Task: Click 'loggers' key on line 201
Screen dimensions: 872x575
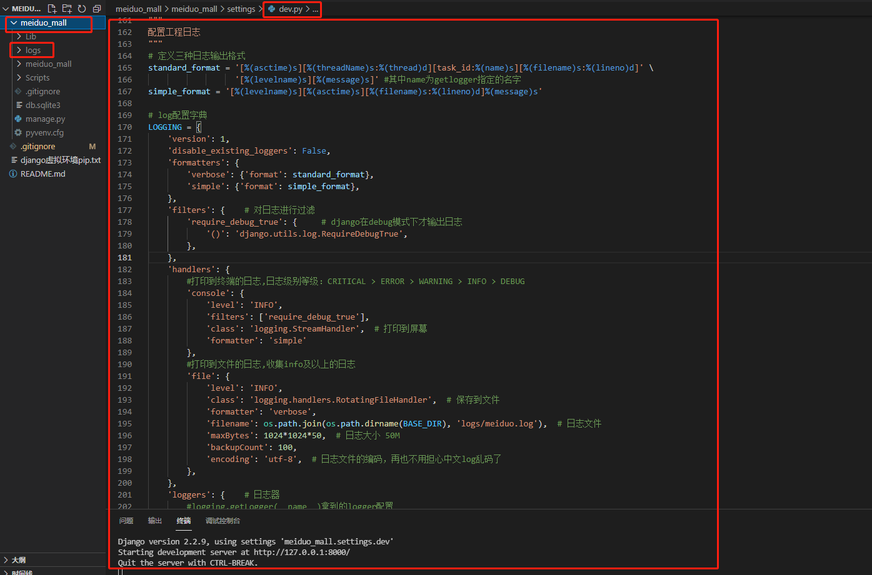Action: (189, 494)
